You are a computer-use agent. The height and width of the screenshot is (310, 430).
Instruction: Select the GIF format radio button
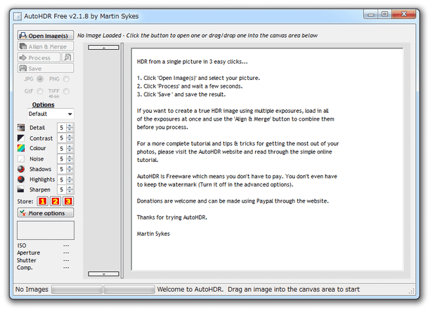[40, 91]
